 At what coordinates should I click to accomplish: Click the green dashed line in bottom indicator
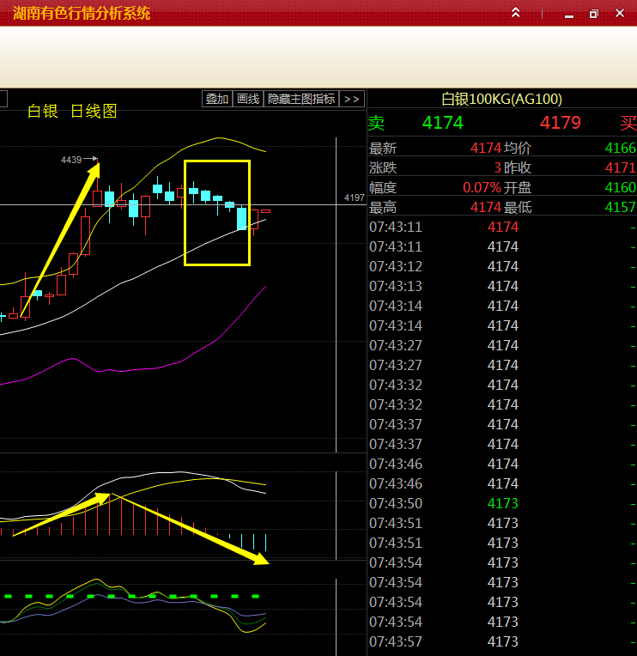click(129, 595)
